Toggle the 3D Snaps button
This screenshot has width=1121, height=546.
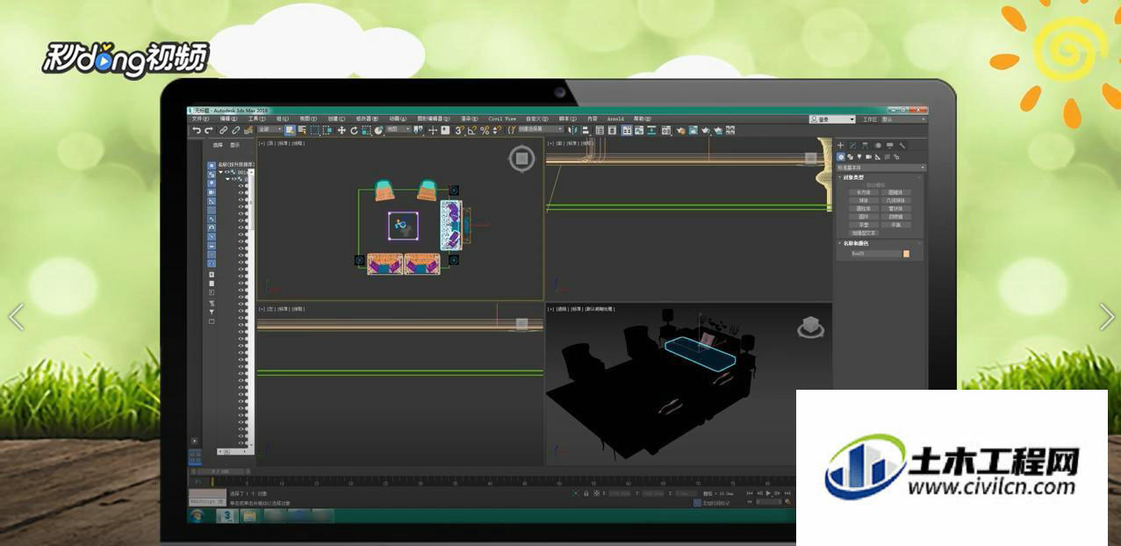(459, 130)
